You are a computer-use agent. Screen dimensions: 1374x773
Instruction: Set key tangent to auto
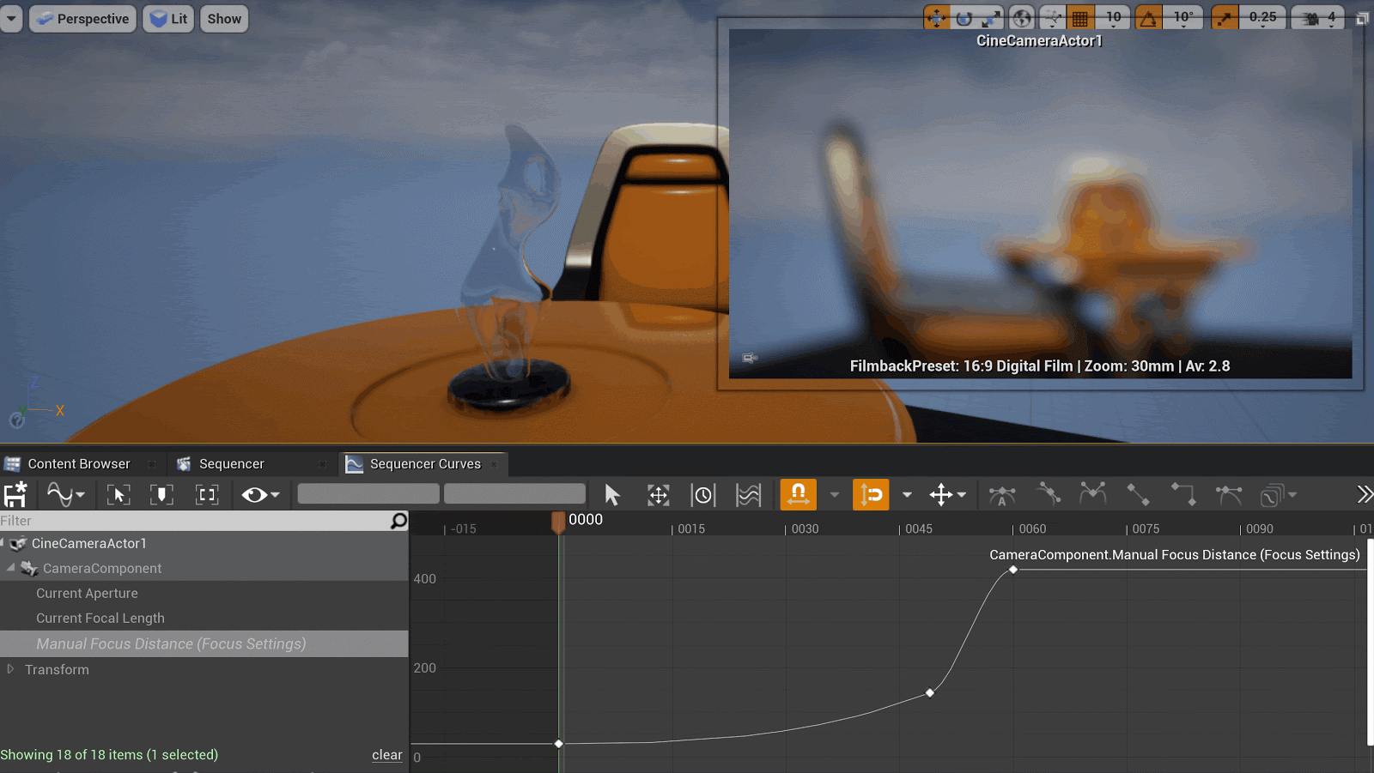(x=1002, y=494)
